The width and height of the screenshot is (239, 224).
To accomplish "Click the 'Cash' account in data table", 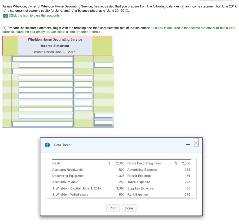I will pyautogui.click(x=56, y=163).
